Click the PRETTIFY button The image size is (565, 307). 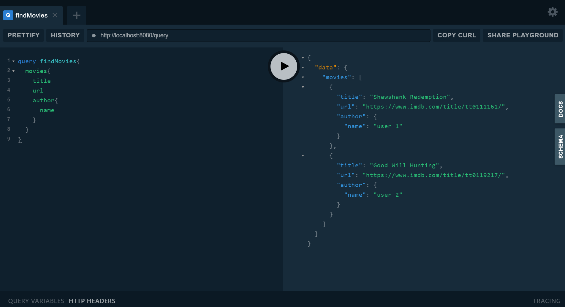[23, 35]
